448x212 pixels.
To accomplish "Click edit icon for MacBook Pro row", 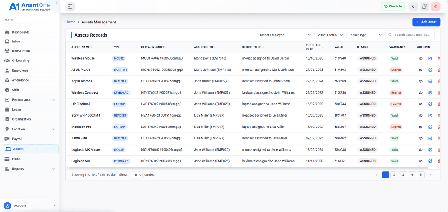I will (x=430, y=127).
